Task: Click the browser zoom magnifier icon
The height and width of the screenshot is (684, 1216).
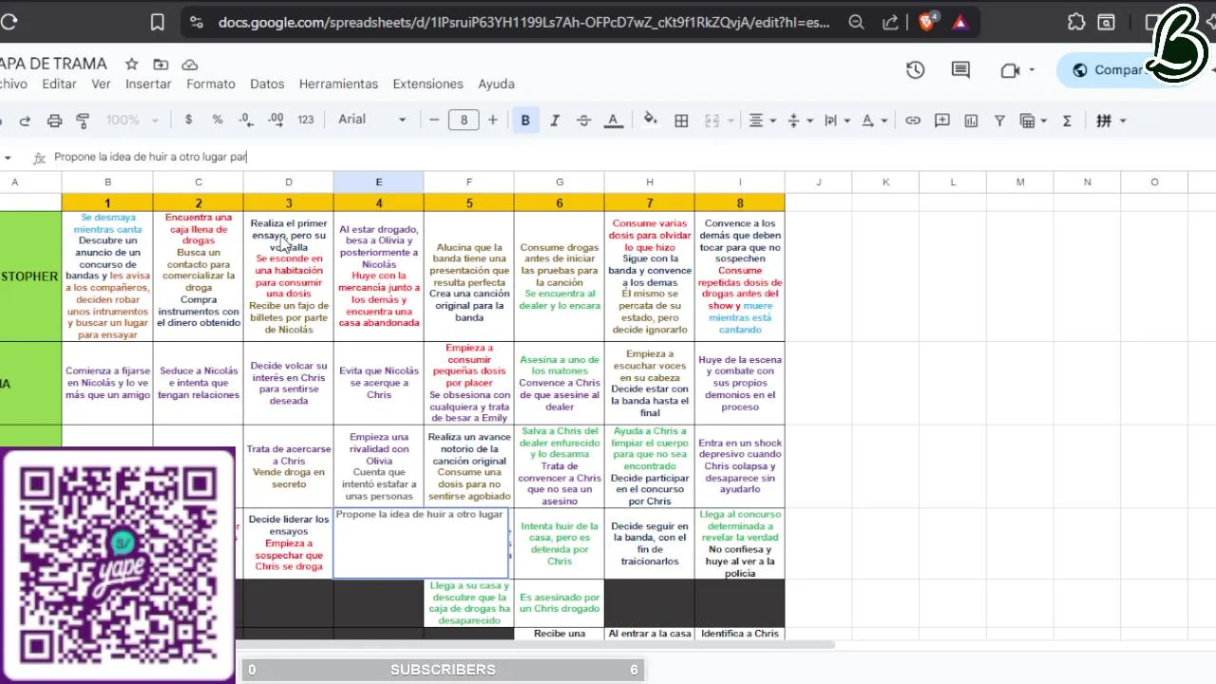Action: click(856, 23)
